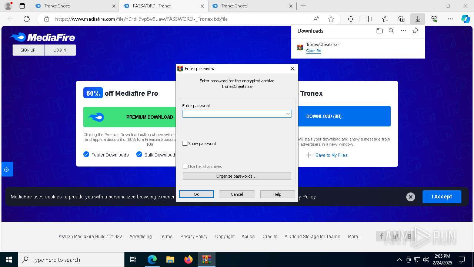Viewport: 474px width, 267px height.
Task: Close the PASSWORD- Tronex tab
Action: [202, 6]
